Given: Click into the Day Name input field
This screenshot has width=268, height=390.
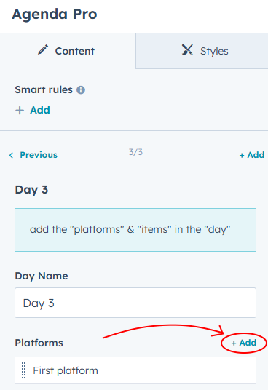Looking at the screenshot, I should coord(135,303).
